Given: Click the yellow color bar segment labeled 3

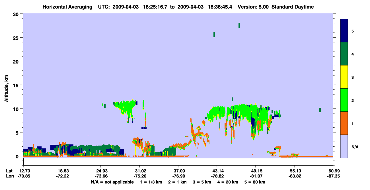Looking at the screenshot, I should (x=344, y=77).
